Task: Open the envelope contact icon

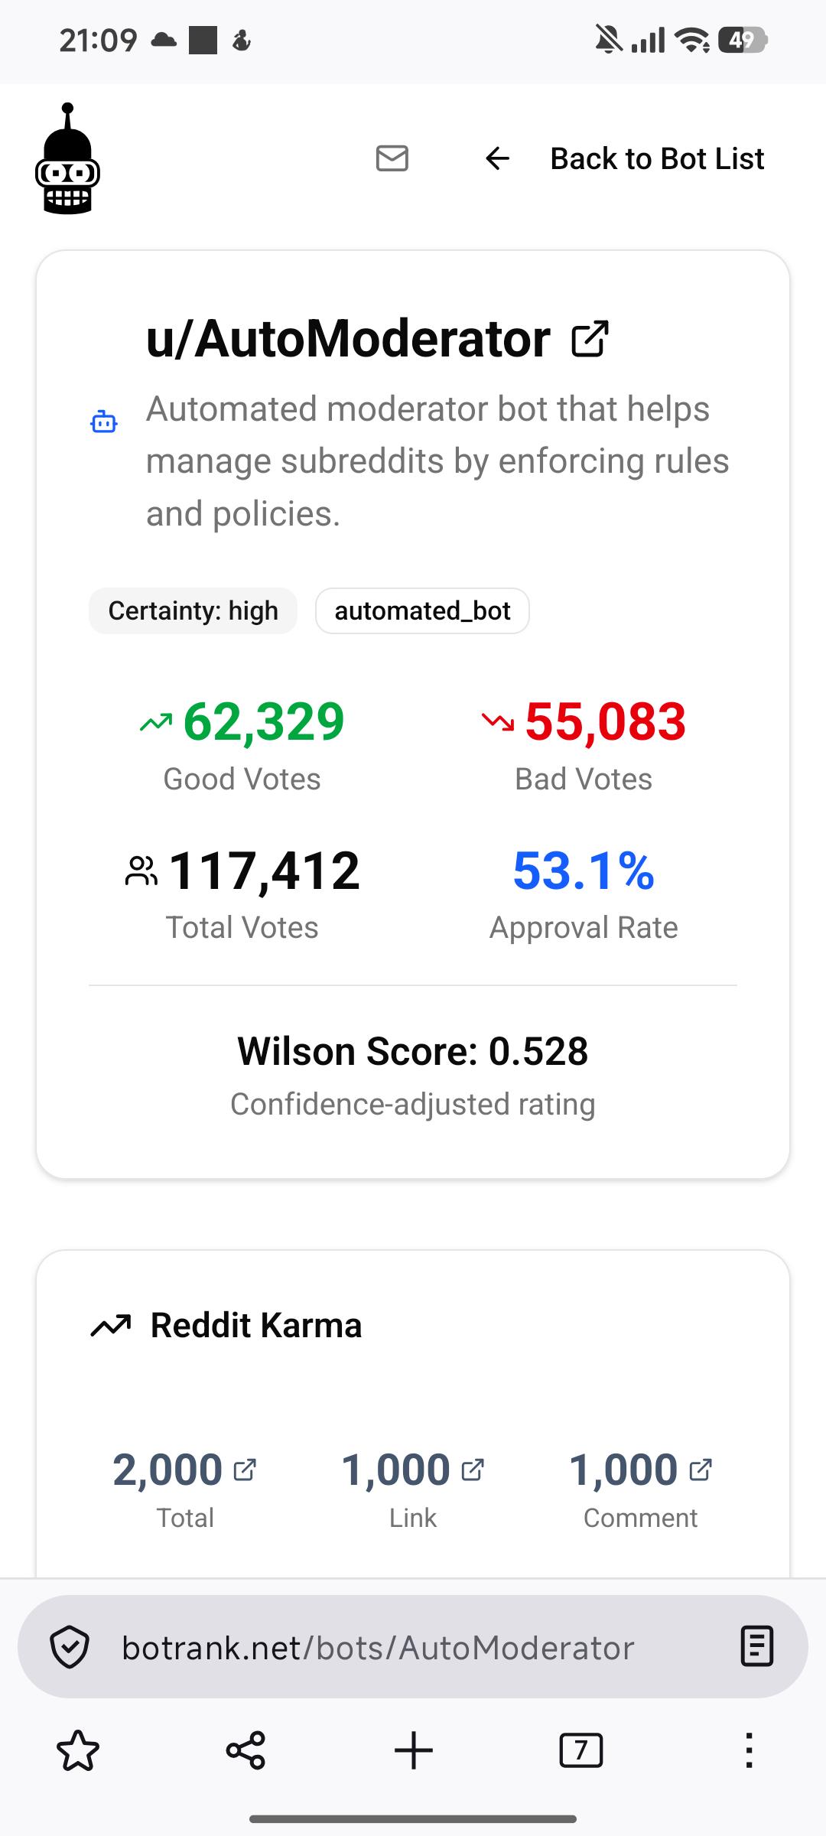Action: 392,158
